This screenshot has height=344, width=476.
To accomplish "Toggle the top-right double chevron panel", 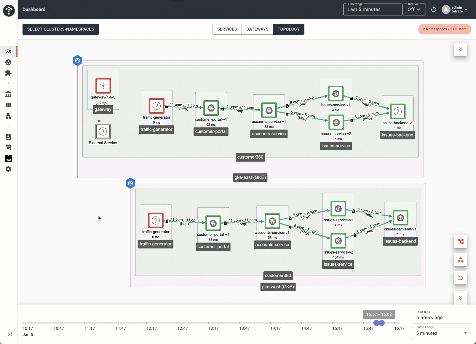I will (460, 49).
